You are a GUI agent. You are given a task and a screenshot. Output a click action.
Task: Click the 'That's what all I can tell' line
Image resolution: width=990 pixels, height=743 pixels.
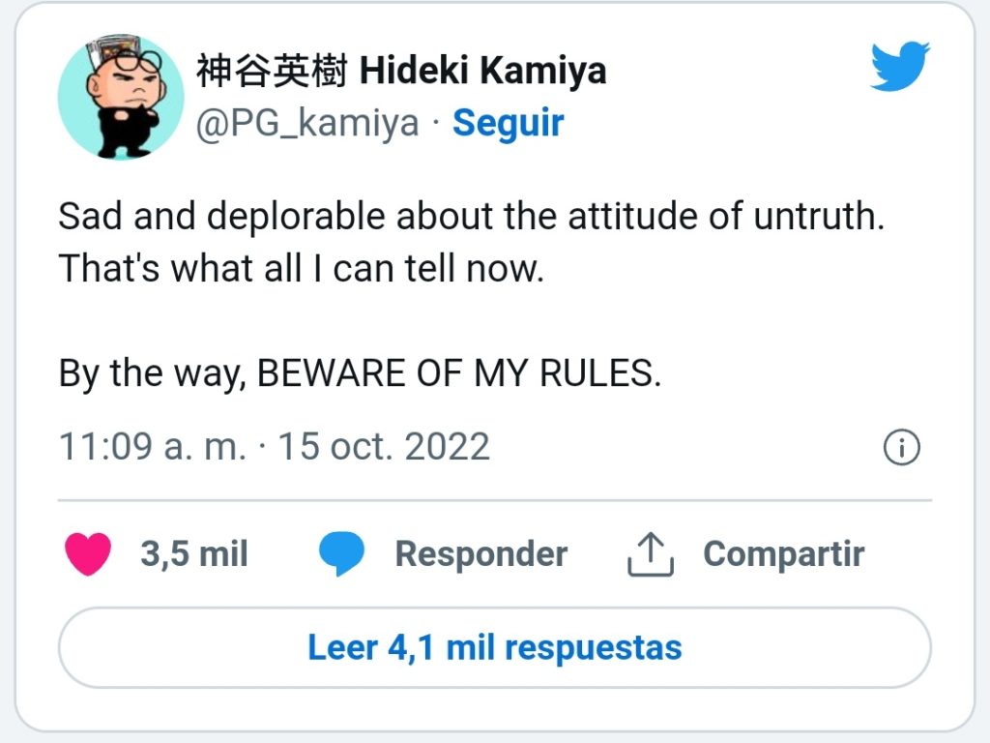tap(302, 269)
